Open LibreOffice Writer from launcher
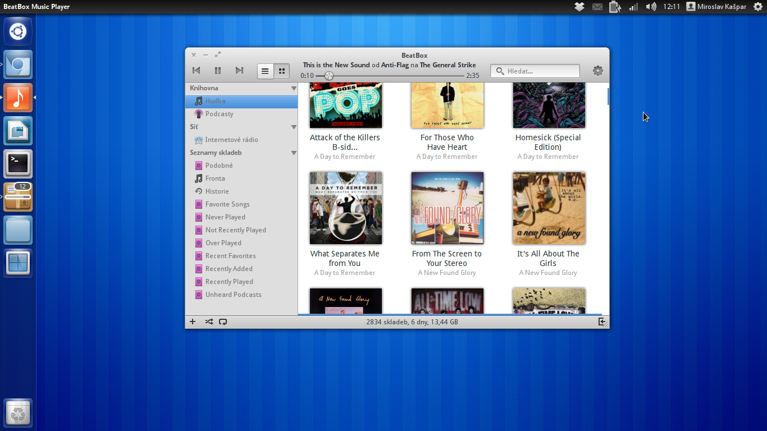 (x=18, y=131)
